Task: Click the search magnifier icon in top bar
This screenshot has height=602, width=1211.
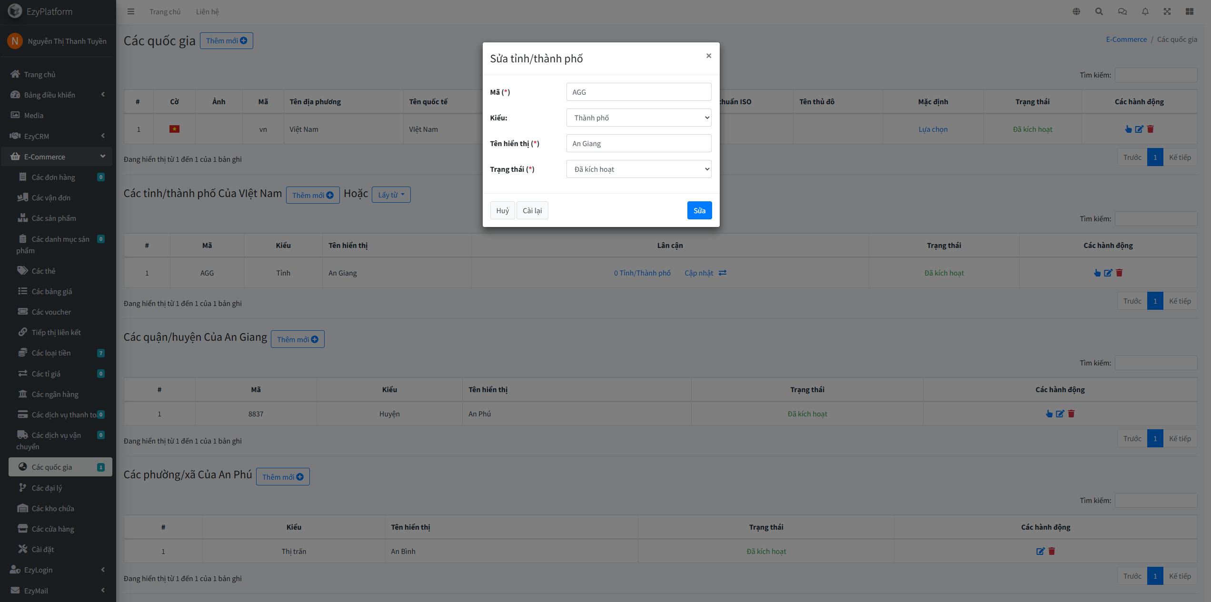Action: click(1099, 11)
